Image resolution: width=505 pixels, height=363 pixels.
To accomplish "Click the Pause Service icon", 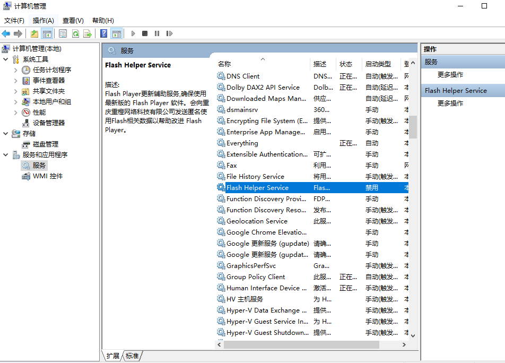I will 157,33.
